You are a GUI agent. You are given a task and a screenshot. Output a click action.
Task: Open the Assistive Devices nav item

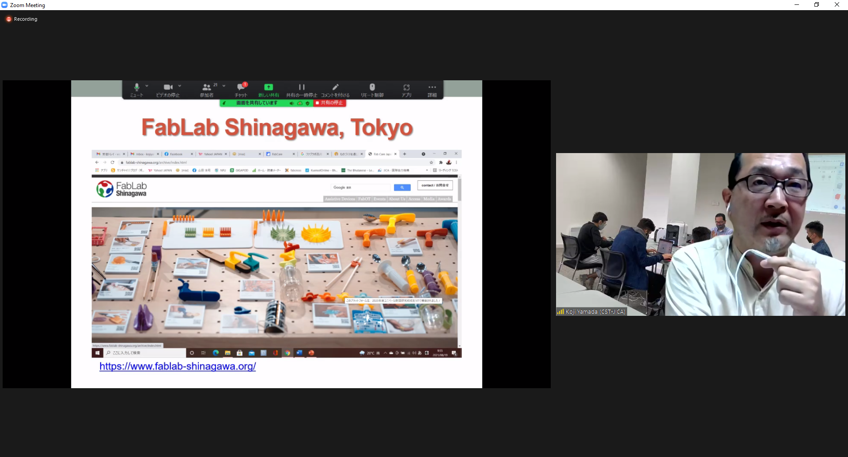340,199
